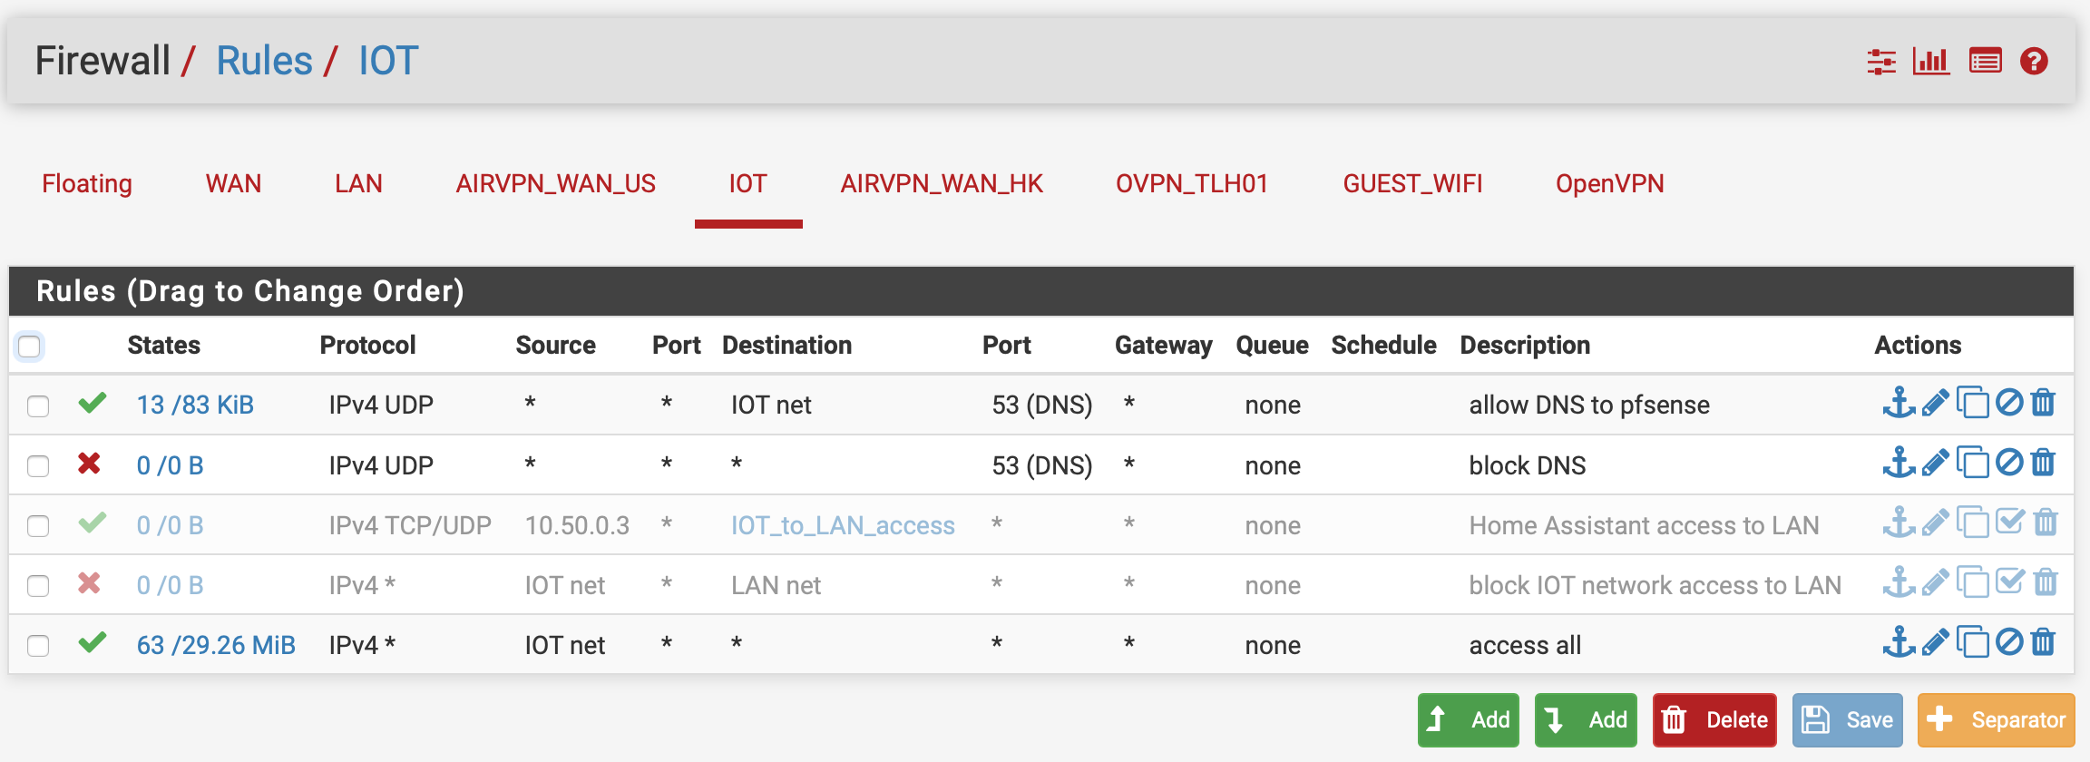Show the status bar-chart icon
Image resolution: width=2090 pixels, height=762 pixels.
[1931, 61]
